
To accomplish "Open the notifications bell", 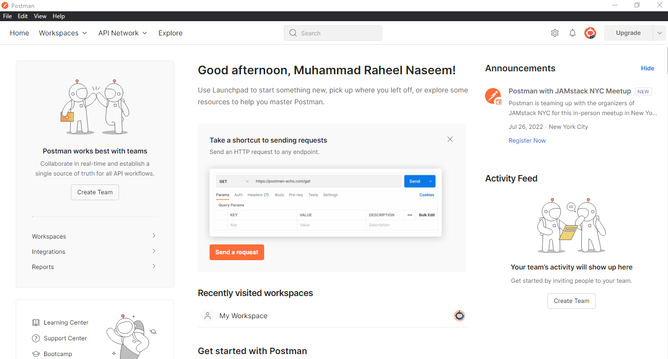I will click(x=572, y=33).
